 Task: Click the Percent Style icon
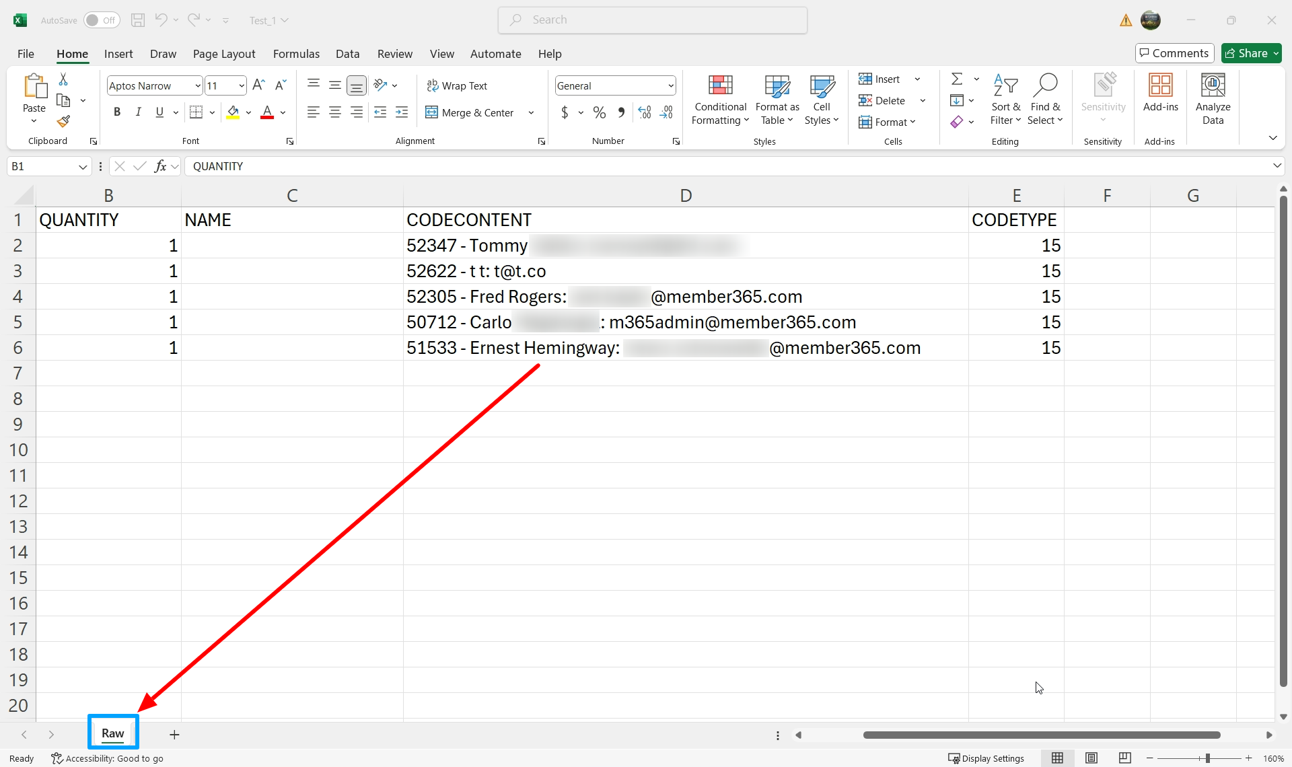(x=599, y=112)
